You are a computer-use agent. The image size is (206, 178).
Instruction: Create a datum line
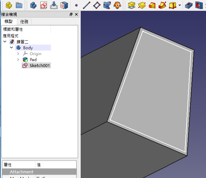point(87,5)
